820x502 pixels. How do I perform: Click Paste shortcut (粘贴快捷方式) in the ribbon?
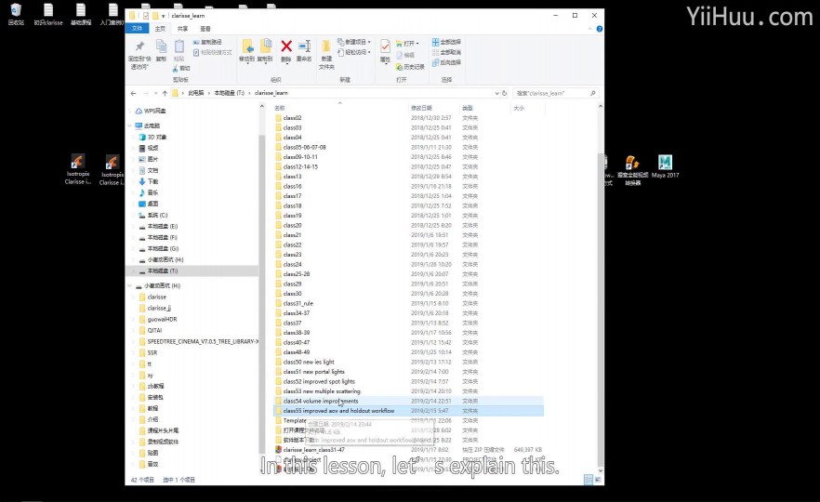click(212, 52)
